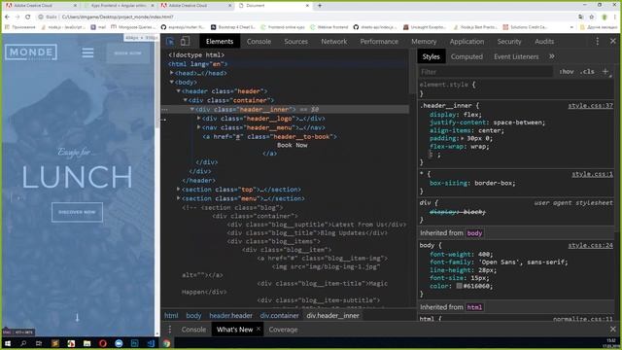The height and width of the screenshot is (350, 622).
Task: Open style.css:24 source link
Action: click(x=590, y=245)
